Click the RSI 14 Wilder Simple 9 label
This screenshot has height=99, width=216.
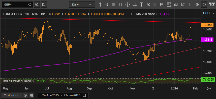click(x=18, y=81)
